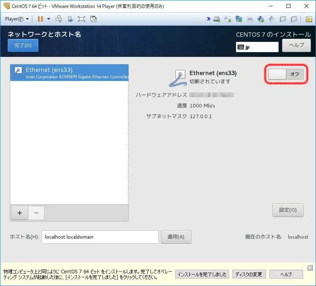Open the 設定(O) configuration button
This screenshot has height=286, width=316.
288,210
